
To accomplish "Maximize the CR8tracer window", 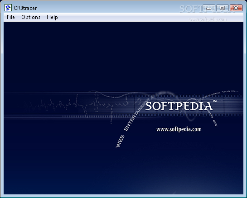I will coord(222,8).
